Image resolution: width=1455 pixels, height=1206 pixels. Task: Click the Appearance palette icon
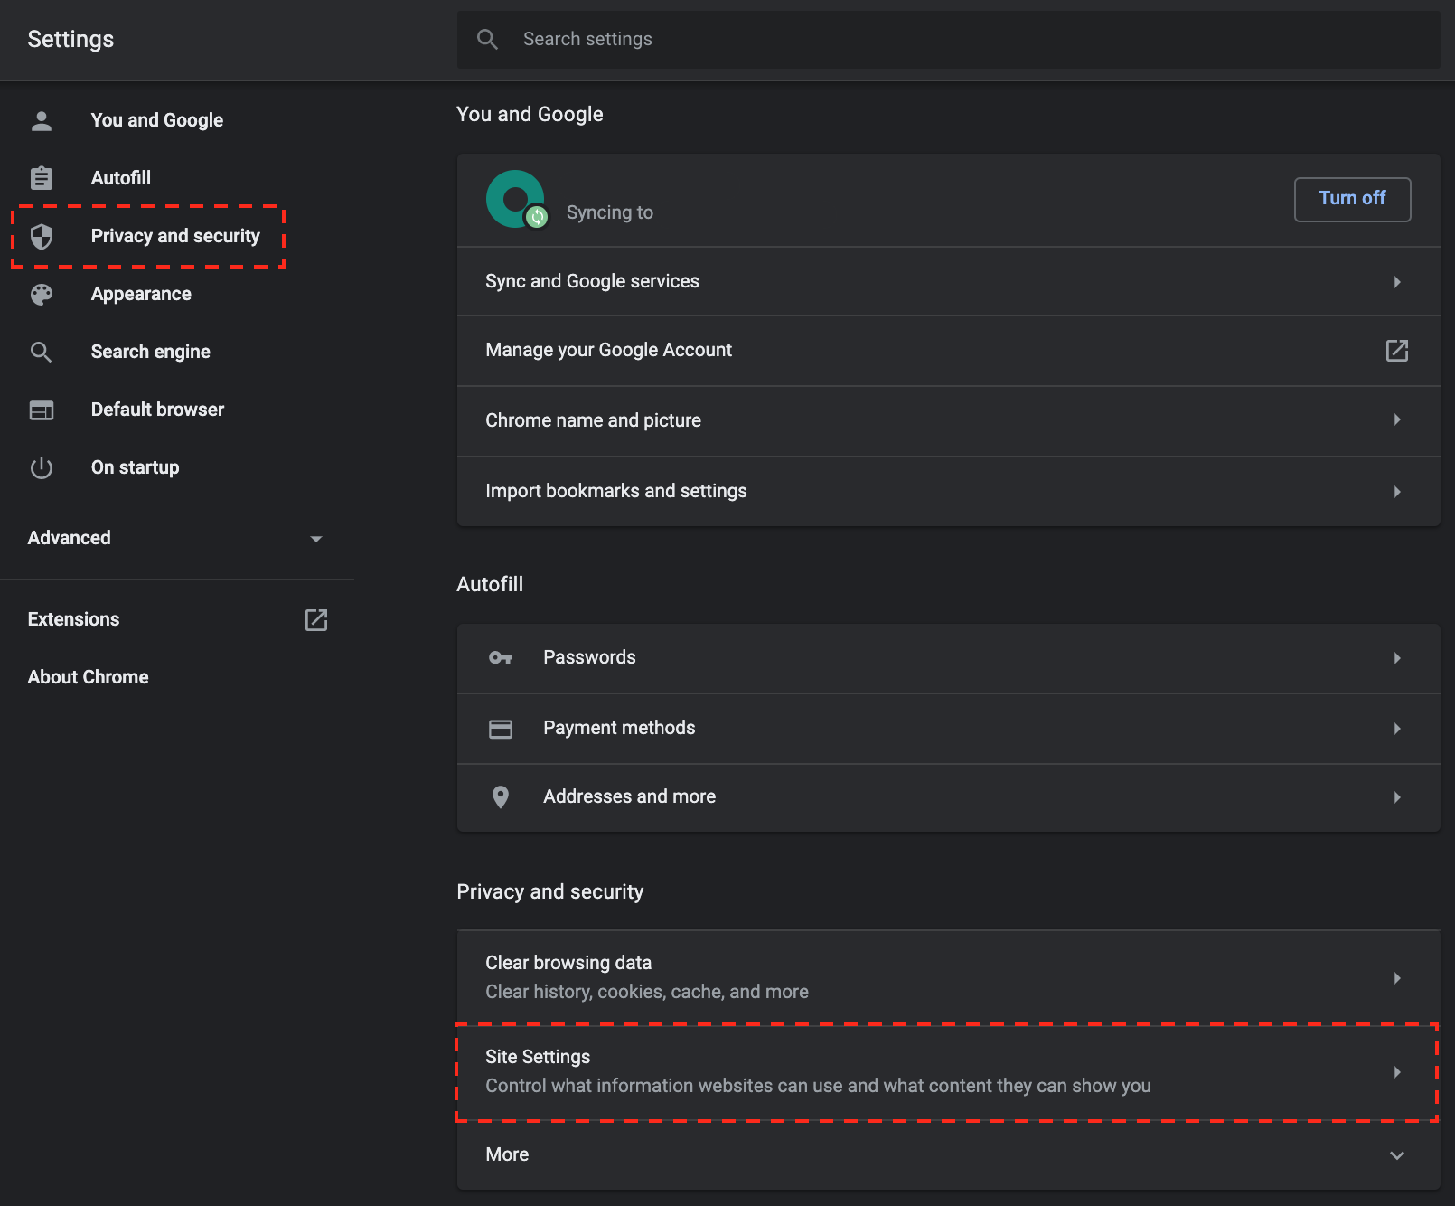click(42, 294)
